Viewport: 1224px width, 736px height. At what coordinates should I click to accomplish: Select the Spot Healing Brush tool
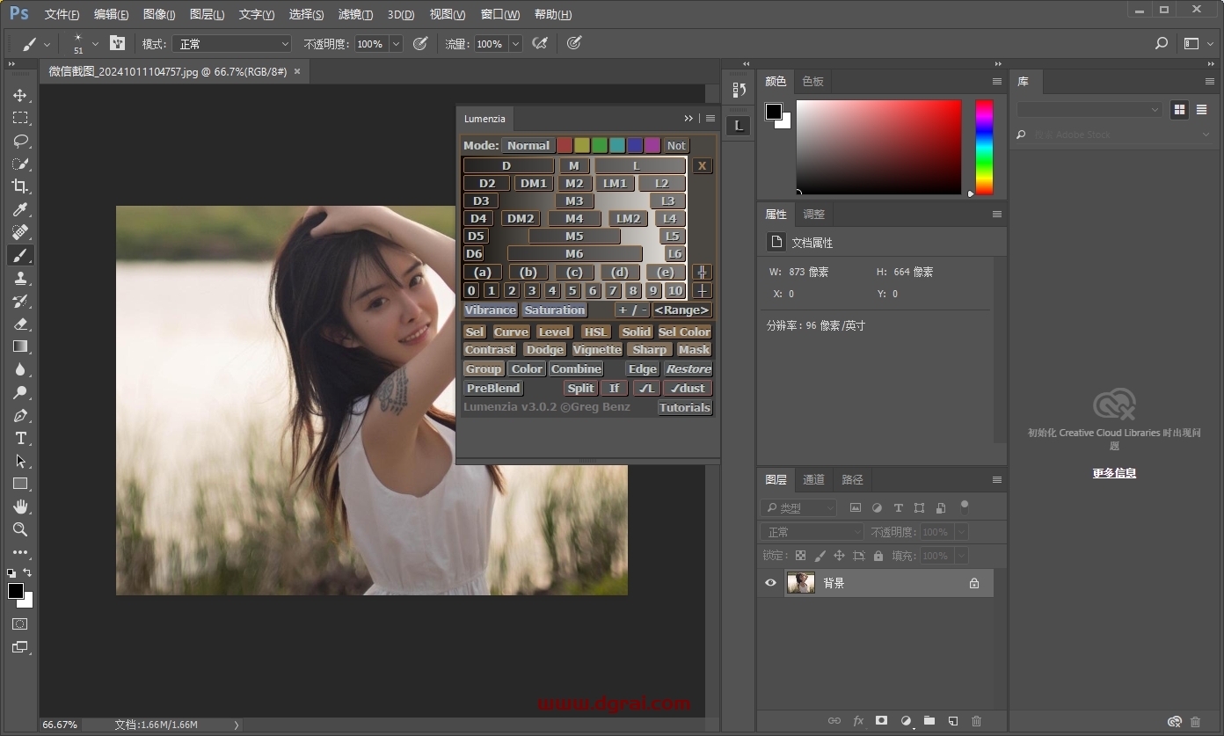click(20, 232)
